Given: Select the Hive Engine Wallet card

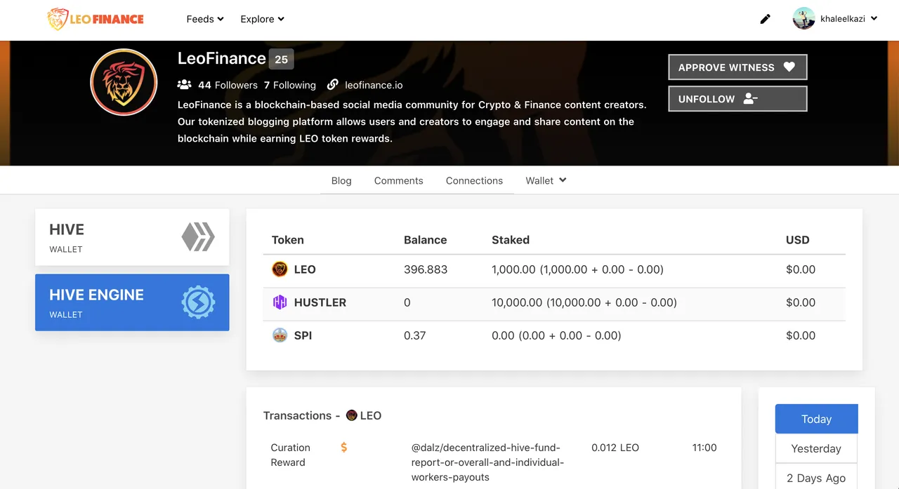Looking at the screenshot, I should click(132, 302).
